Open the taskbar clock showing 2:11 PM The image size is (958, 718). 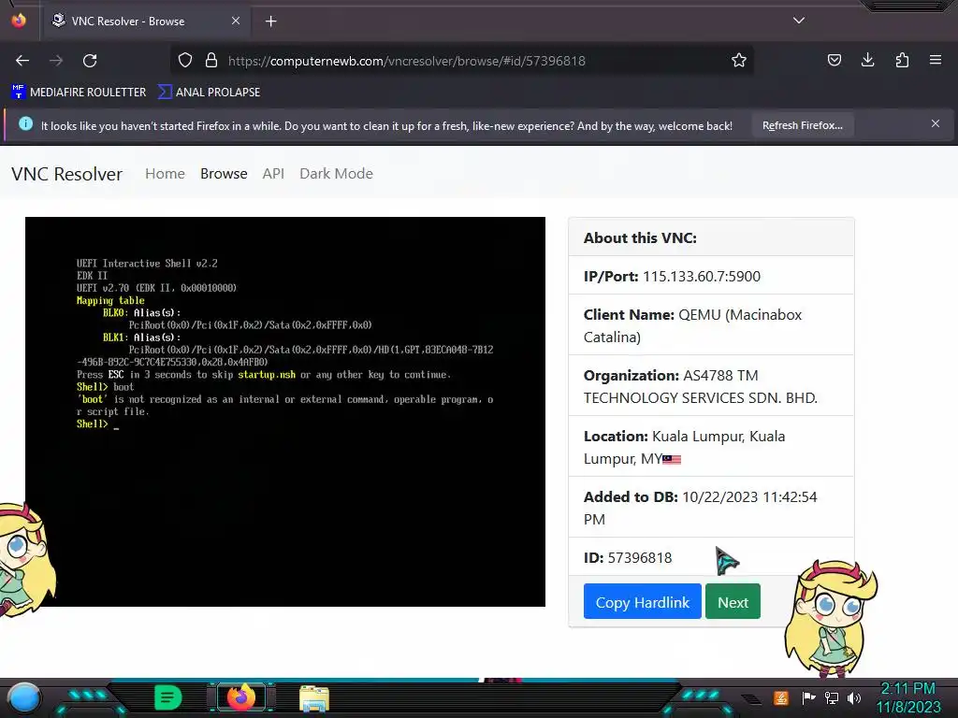(907, 697)
